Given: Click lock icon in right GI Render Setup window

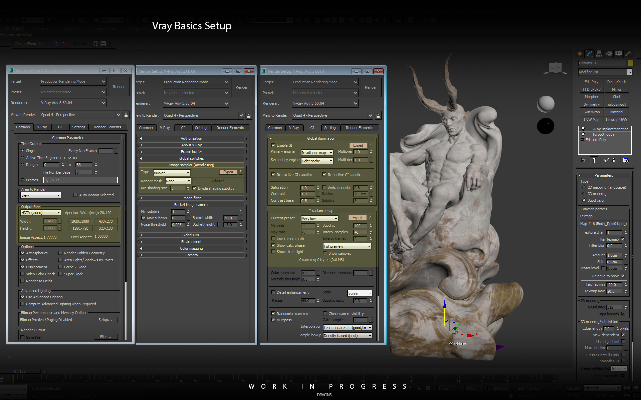Looking at the screenshot, I should coord(378,116).
